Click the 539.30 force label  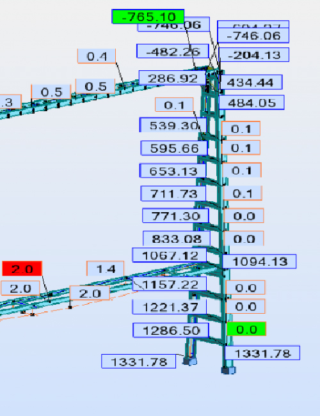pyautogui.click(x=173, y=125)
